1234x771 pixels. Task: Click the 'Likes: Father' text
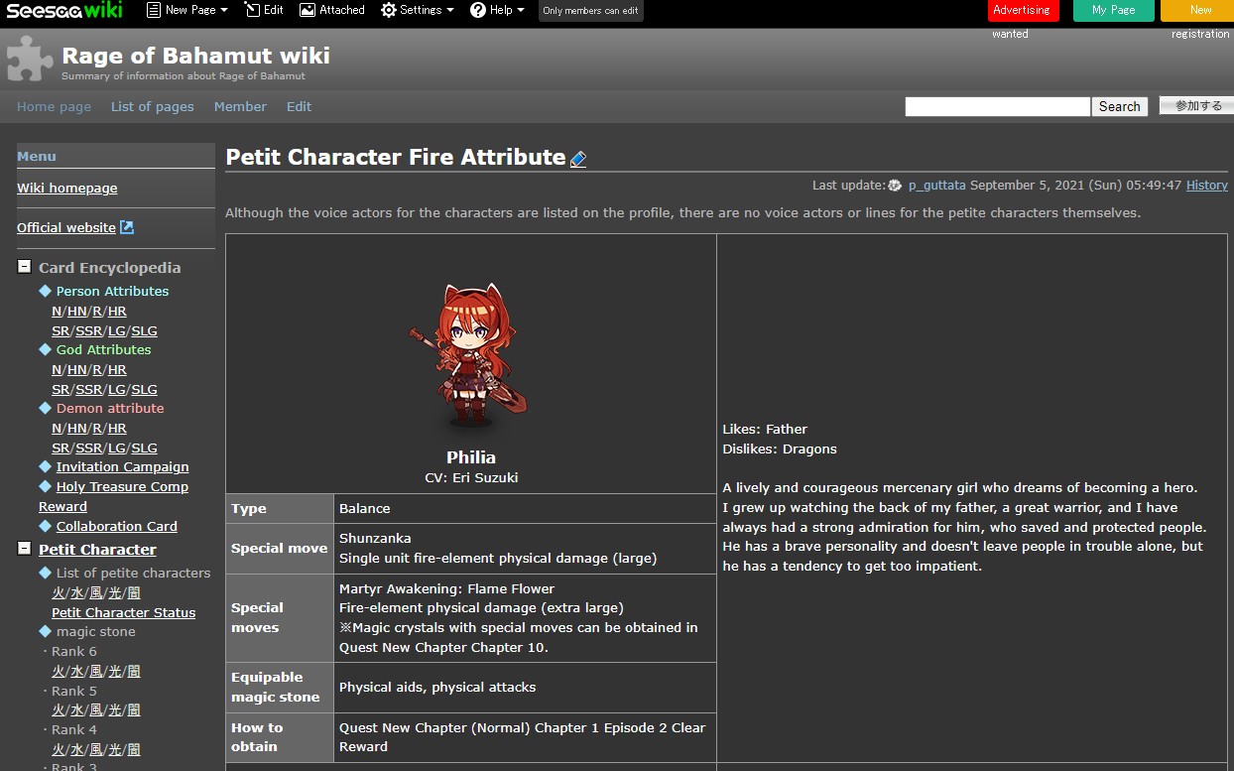[x=765, y=429]
